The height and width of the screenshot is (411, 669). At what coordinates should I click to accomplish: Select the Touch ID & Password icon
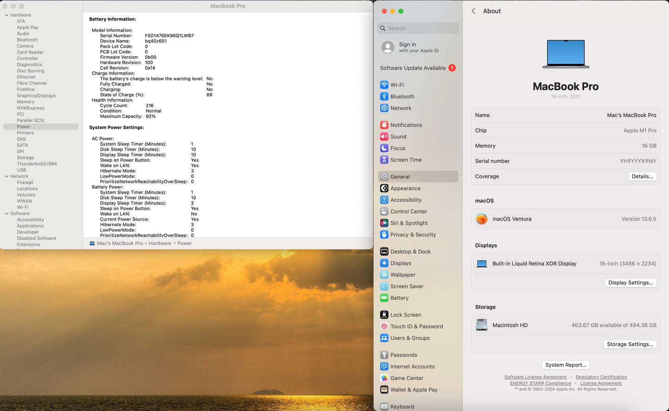(384, 326)
